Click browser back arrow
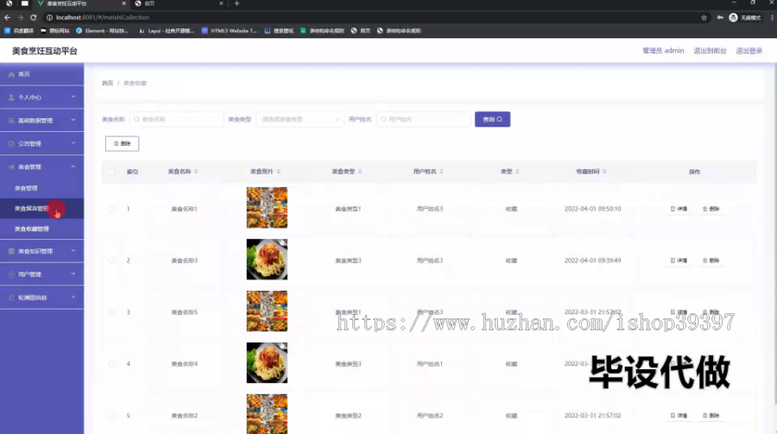This screenshot has height=434, width=777. tap(8, 17)
